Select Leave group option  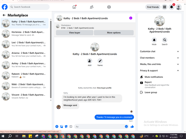pyautogui.click(x=160, y=92)
